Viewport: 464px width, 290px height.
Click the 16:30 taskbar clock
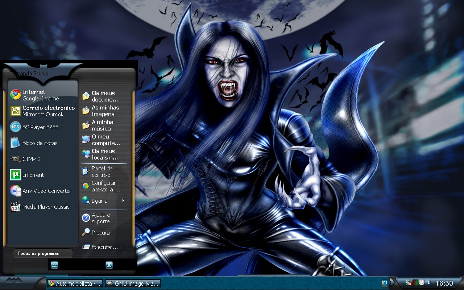pos(444,283)
